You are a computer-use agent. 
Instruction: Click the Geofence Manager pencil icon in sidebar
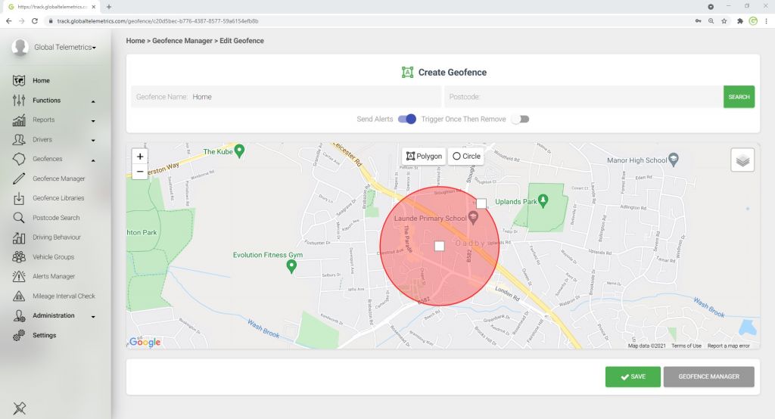pos(20,178)
